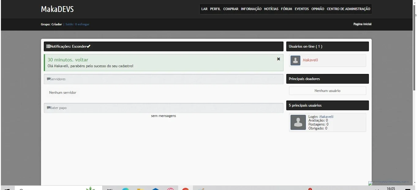Open the OPINIÃO menu item
The image size is (417, 190).
tap(318, 9)
